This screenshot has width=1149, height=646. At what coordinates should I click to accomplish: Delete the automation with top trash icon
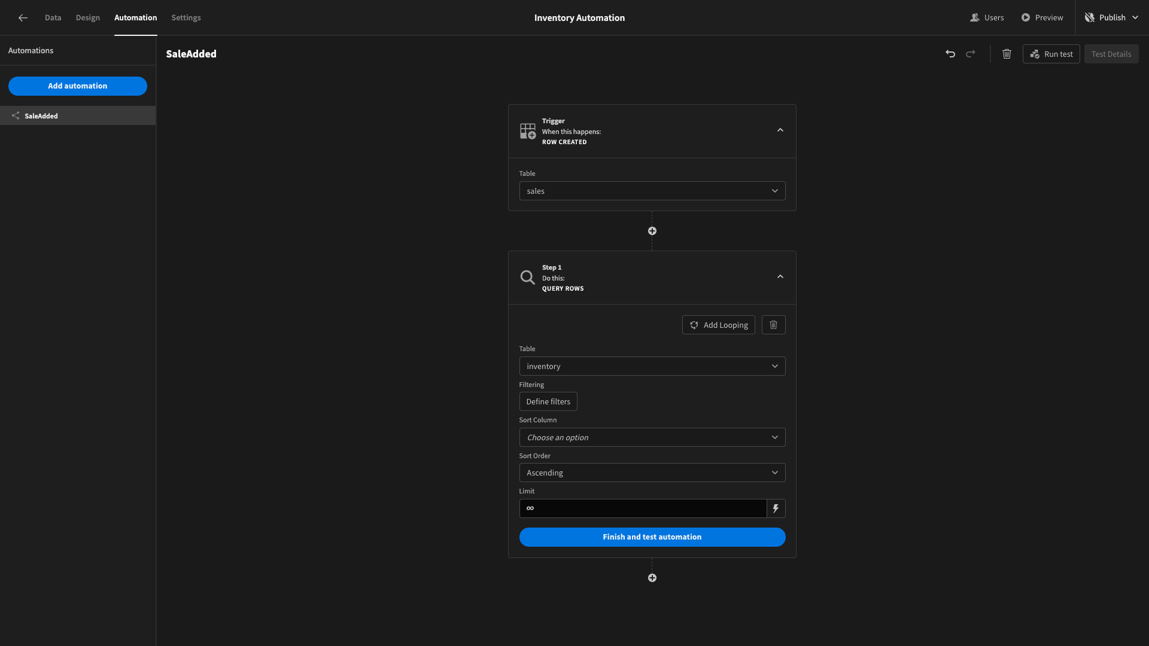click(x=1007, y=54)
